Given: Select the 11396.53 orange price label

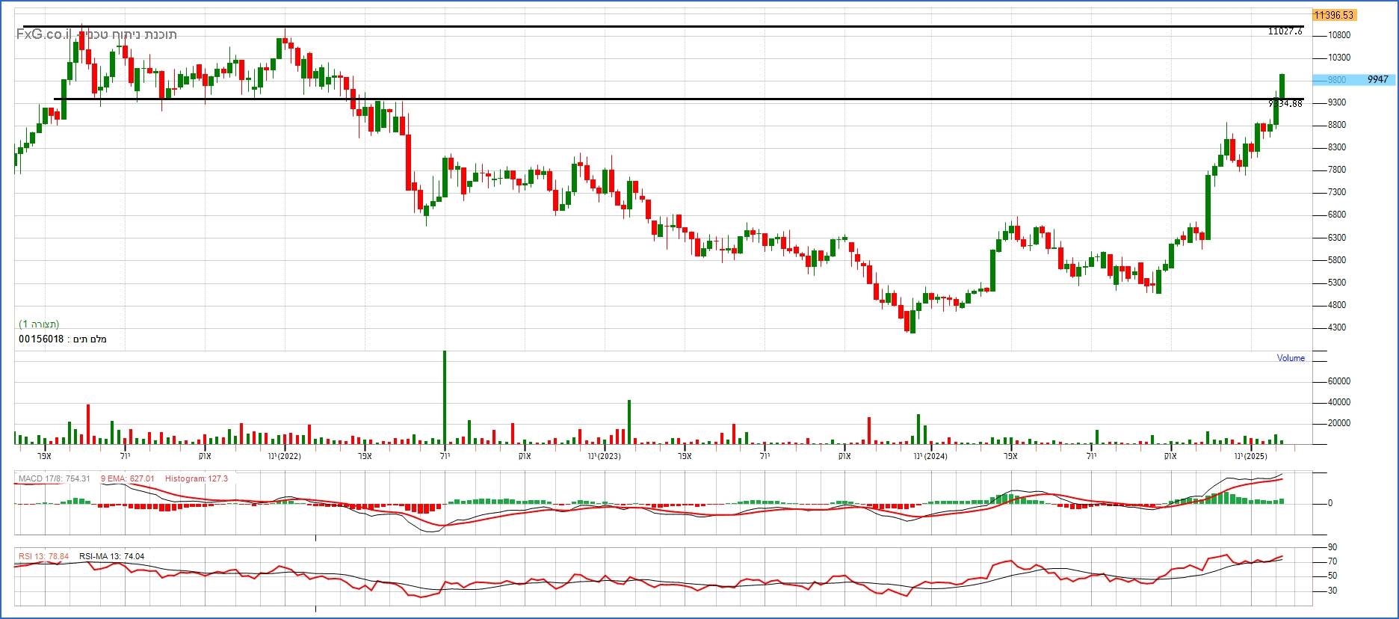Looking at the screenshot, I should 1333,15.
